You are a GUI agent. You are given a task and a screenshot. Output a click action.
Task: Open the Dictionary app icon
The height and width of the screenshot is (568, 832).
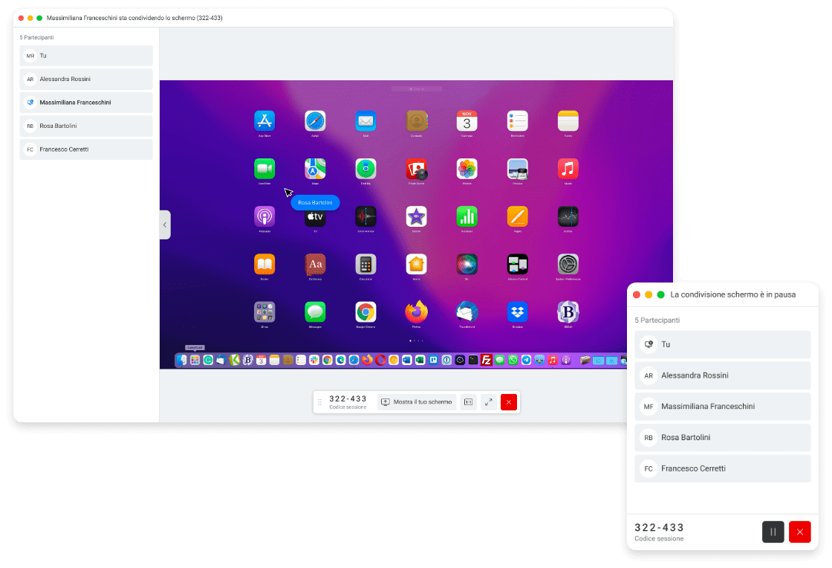coord(315,265)
